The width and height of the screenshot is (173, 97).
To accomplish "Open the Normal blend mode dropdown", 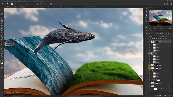I will pos(154,36).
